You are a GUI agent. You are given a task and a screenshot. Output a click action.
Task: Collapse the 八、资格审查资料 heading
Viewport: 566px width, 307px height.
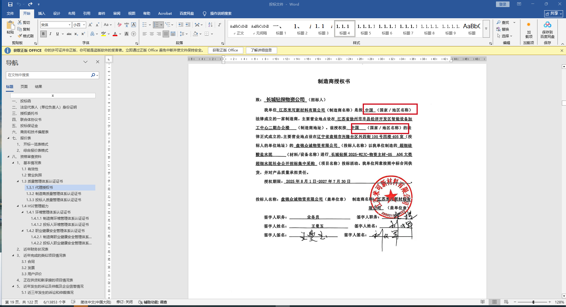8,157
